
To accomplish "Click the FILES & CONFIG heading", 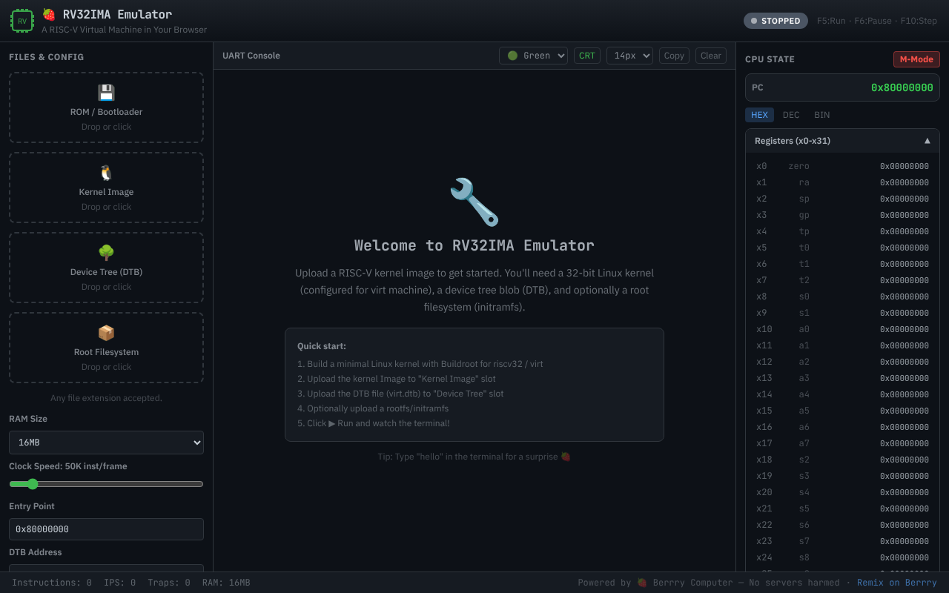I will point(46,57).
